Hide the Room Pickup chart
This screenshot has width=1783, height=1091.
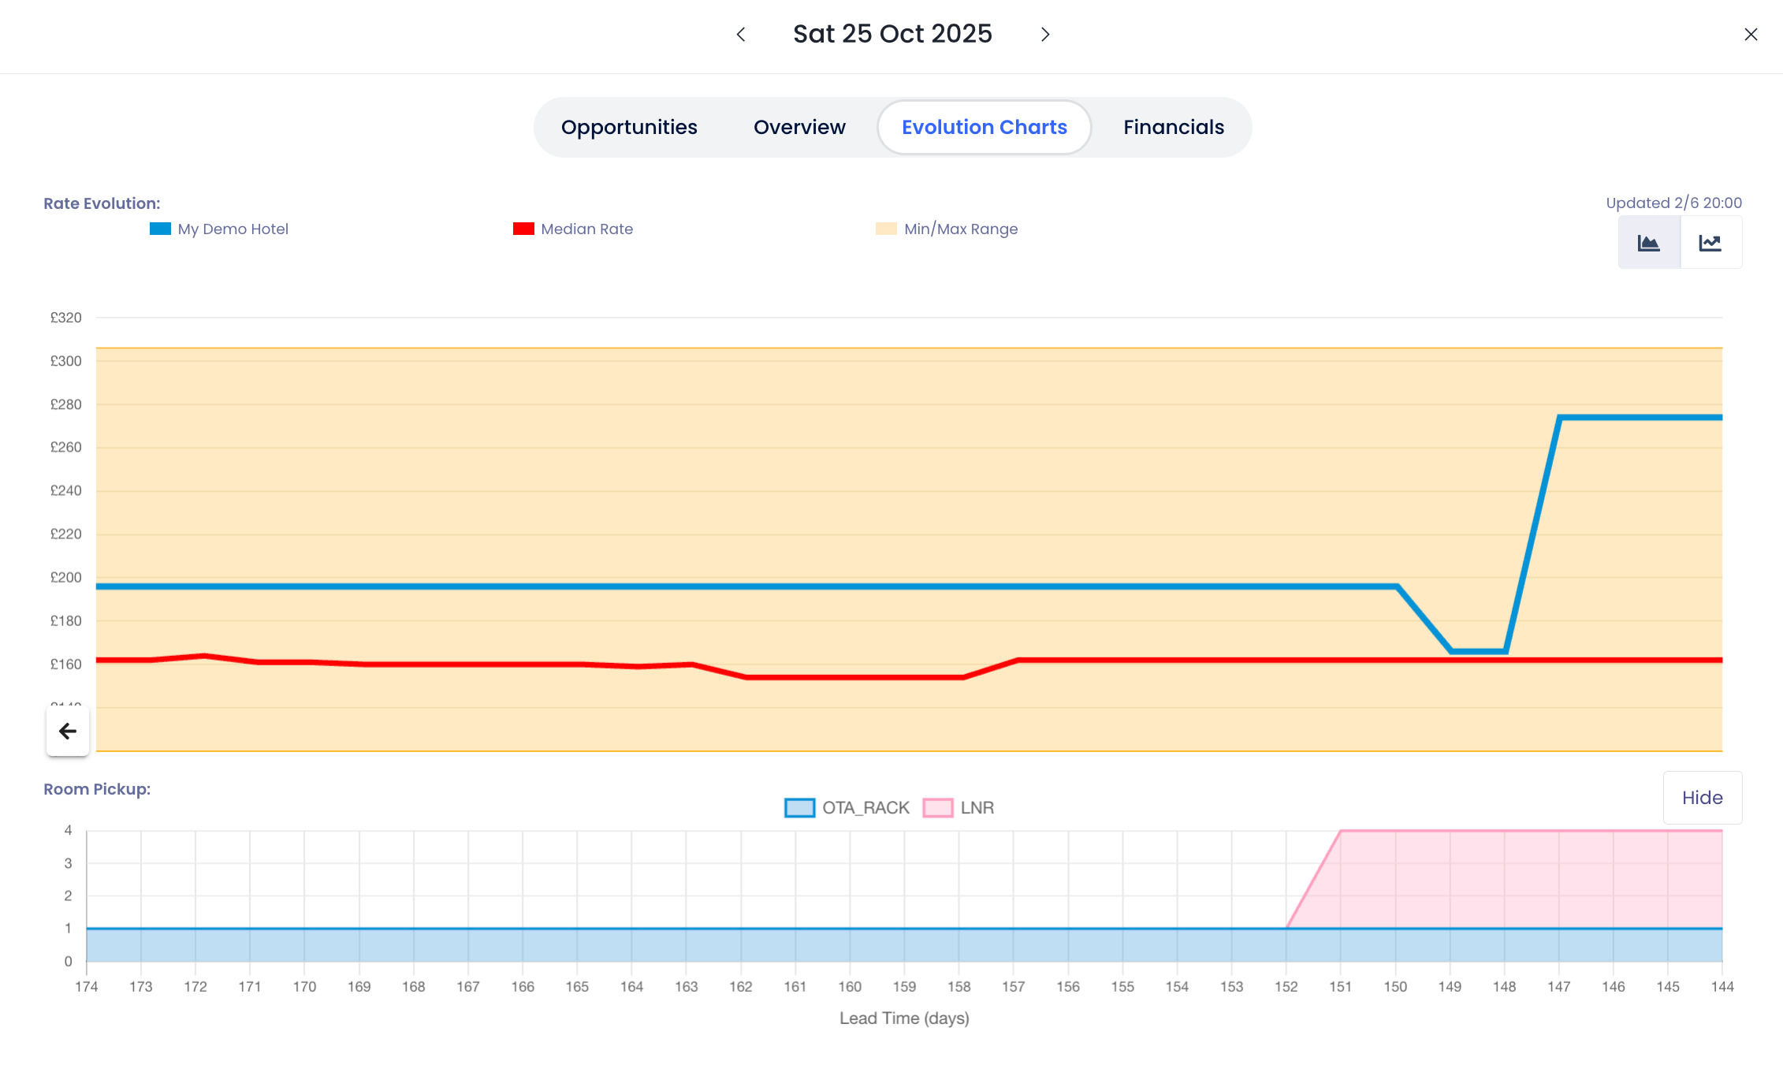click(x=1702, y=798)
